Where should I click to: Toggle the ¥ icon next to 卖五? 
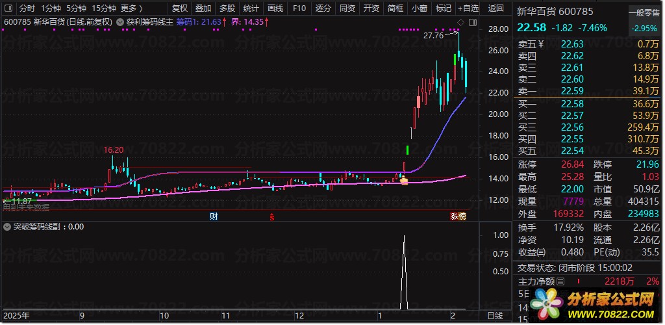coord(541,44)
